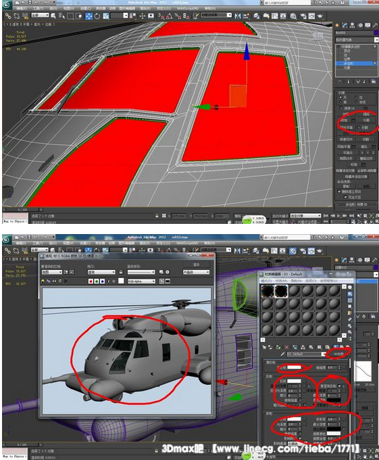Click 切片平面 (Slice Plane) button in upper panel
This screenshot has width=379, height=460.
pyautogui.click(x=346, y=128)
